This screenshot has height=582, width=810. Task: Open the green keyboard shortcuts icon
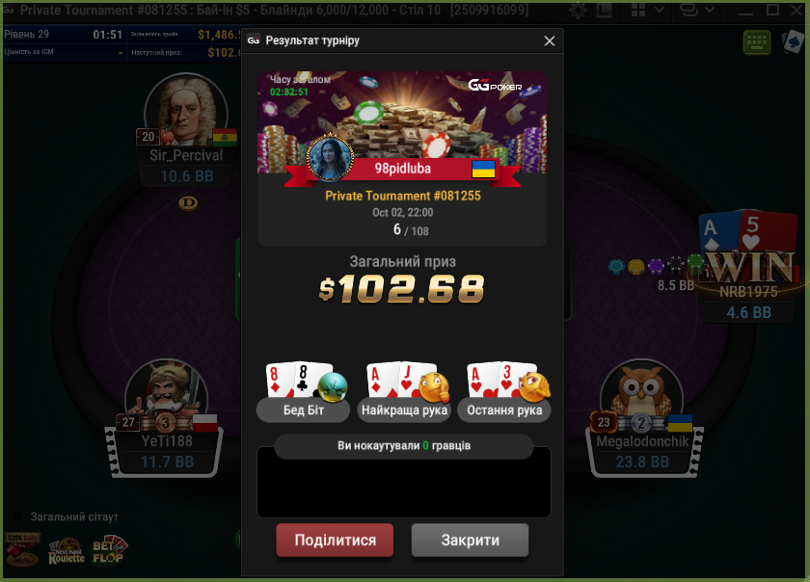pyautogui.click(x=757, y=42)
